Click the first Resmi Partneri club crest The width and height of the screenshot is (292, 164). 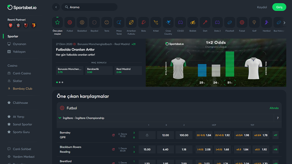click(10, 26)
